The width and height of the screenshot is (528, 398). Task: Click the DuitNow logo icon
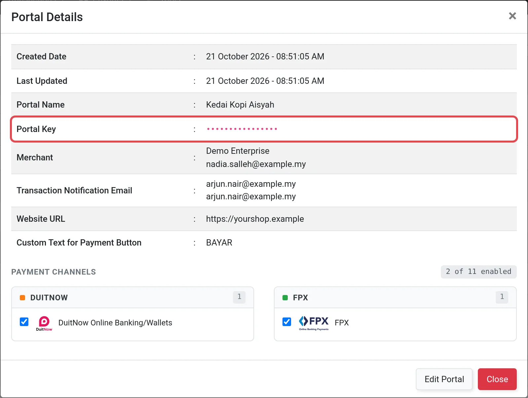tap(44, 323)
